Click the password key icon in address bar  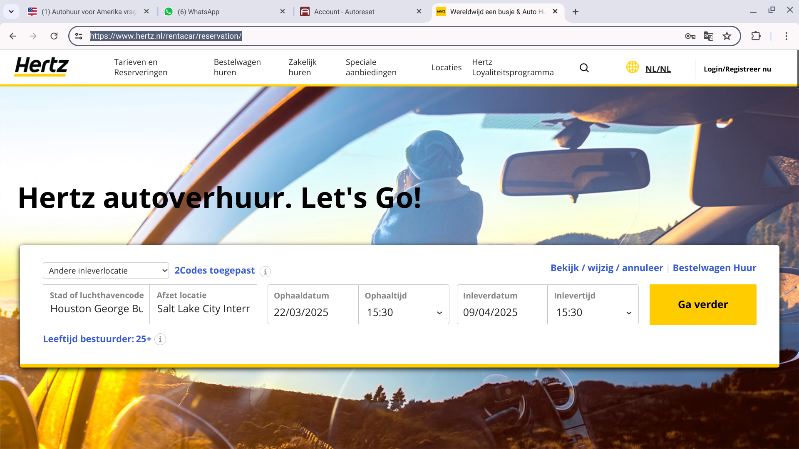[x=690, y=36]
